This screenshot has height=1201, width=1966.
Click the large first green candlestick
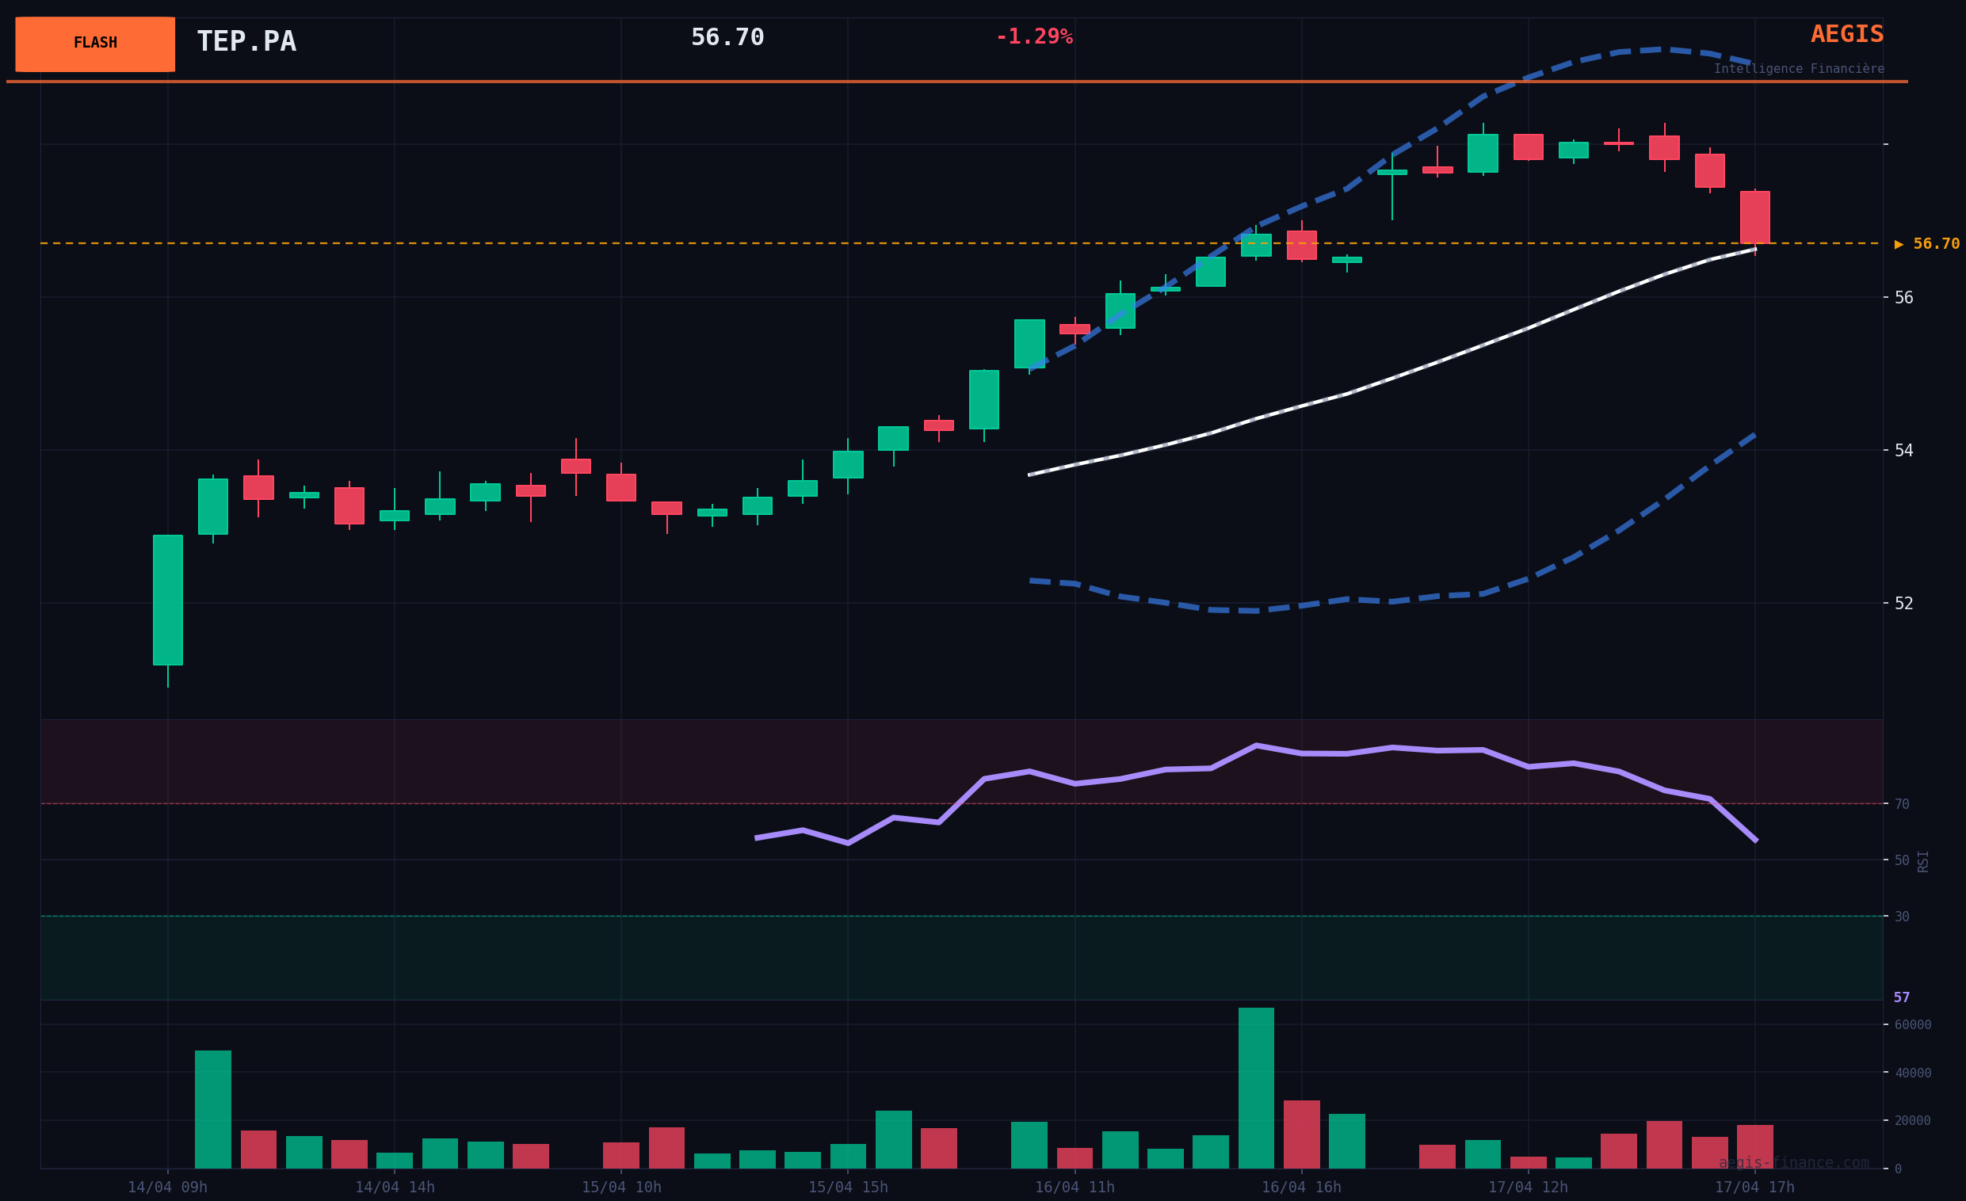[167, 600]
